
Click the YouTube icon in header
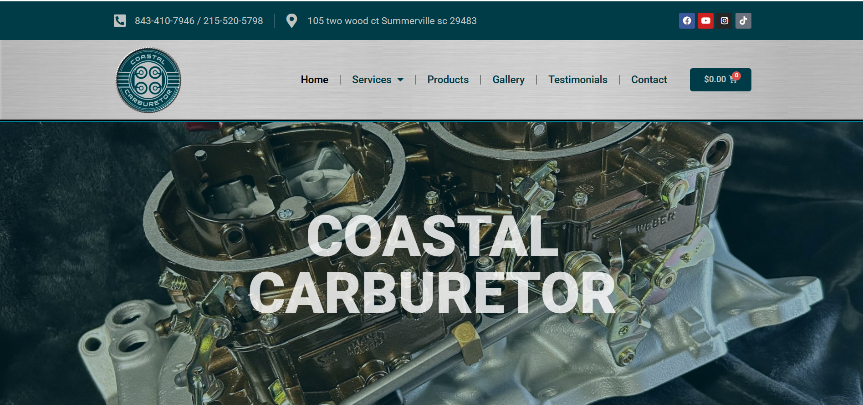tap(705, 20)
